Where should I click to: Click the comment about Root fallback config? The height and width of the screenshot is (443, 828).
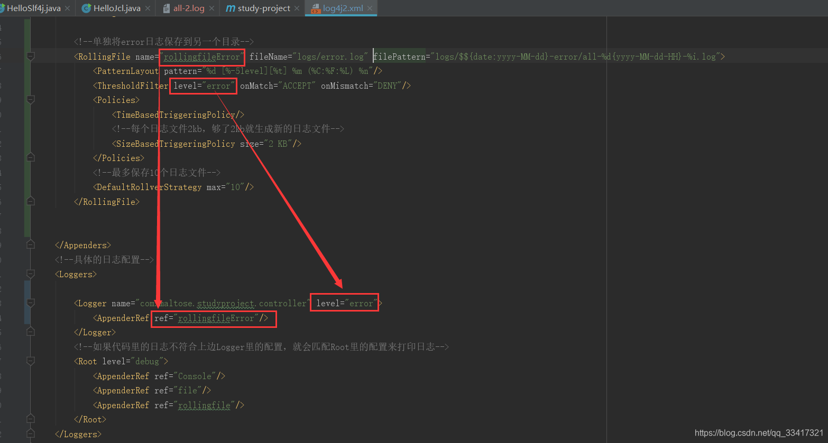(x=261, y=347)
